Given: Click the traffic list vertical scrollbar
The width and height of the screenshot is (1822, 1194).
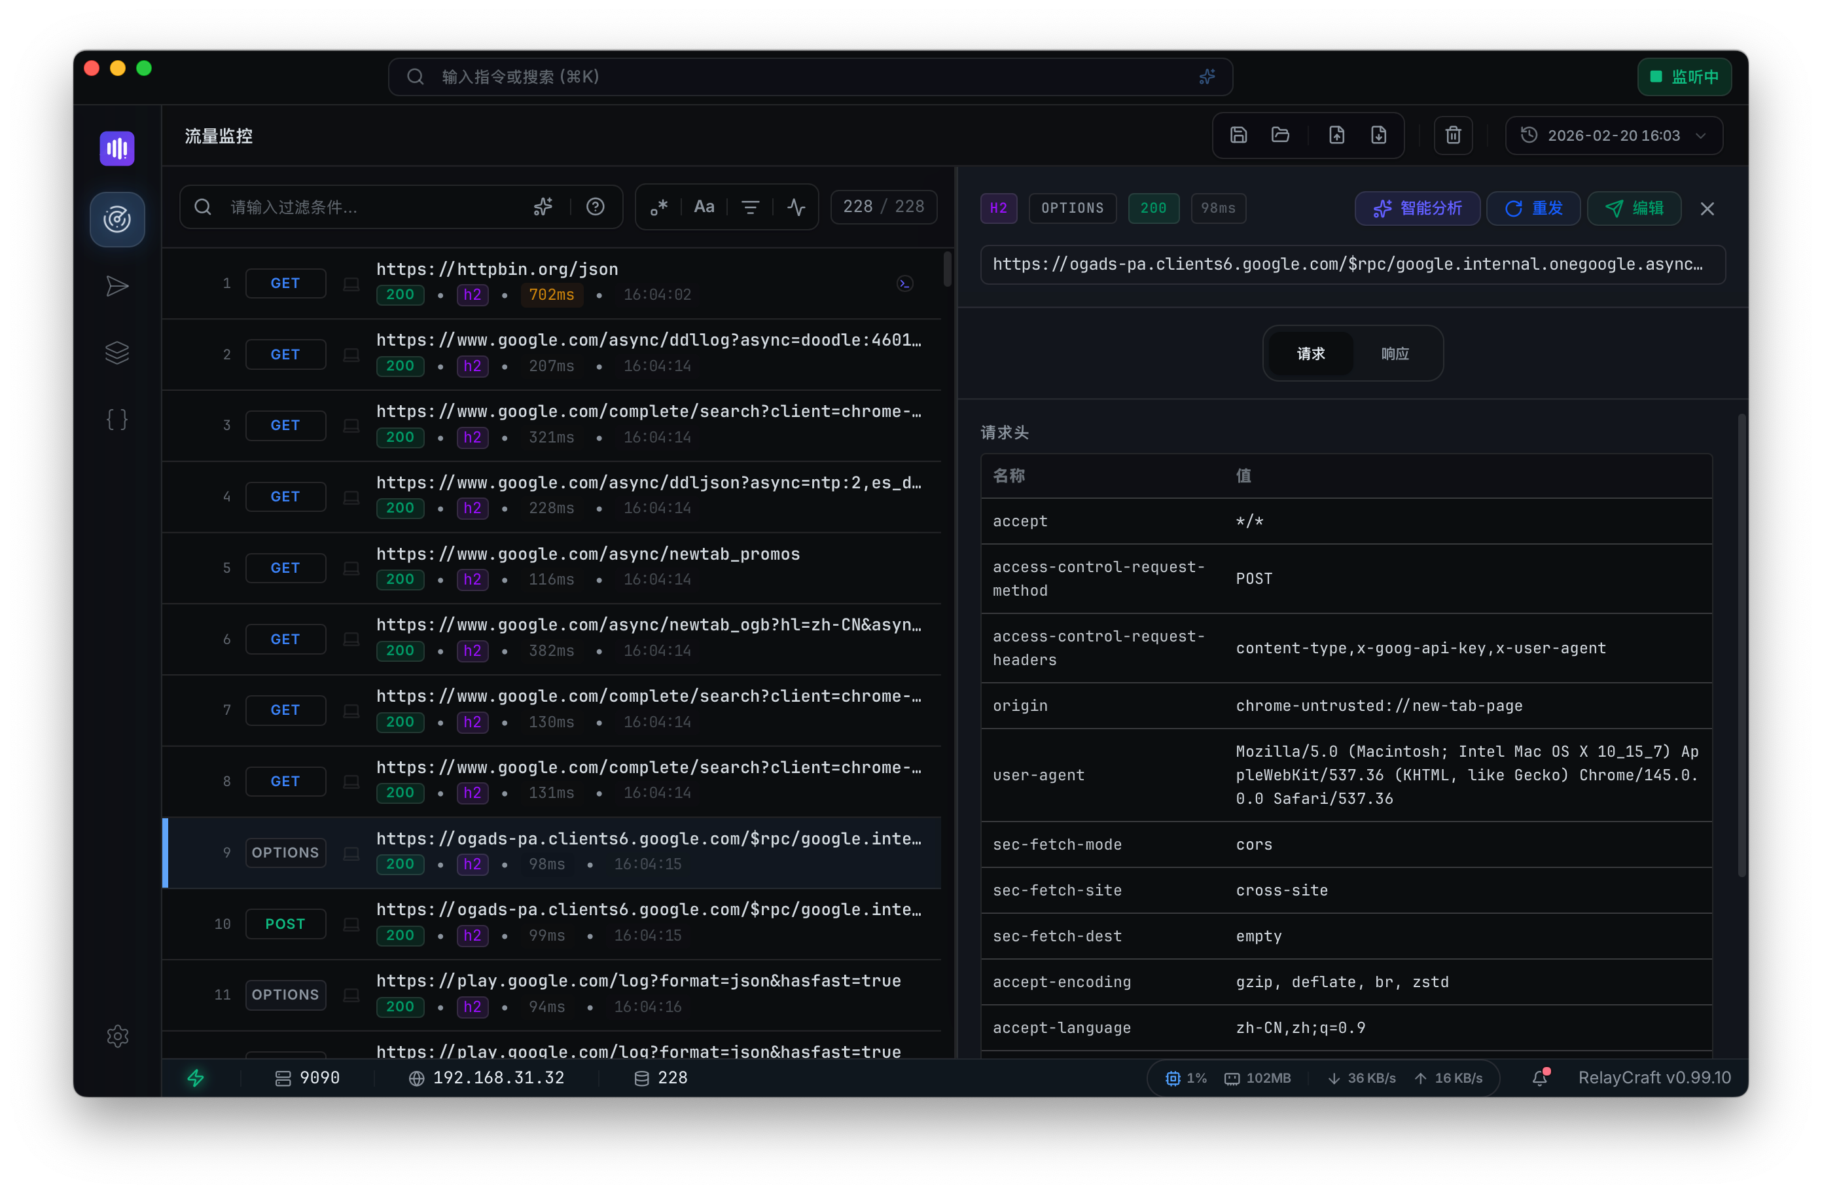Looking at the screenshot, I should click(x=947, y=270).
